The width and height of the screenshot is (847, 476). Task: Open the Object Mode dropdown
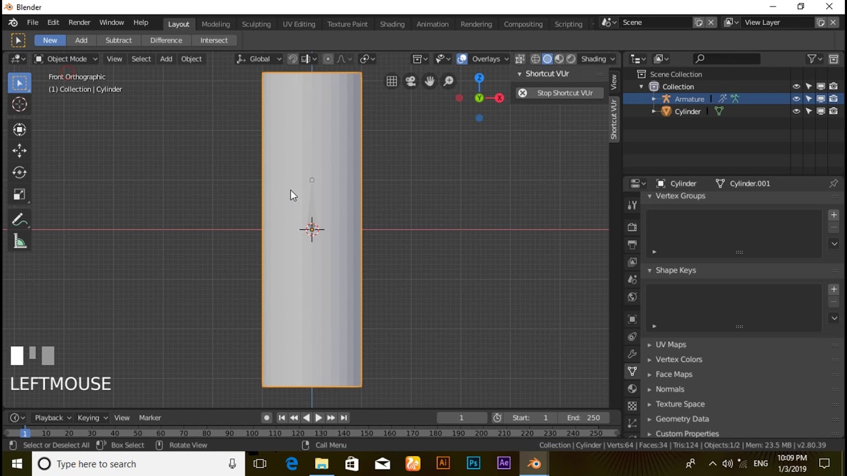pos(66,59)
